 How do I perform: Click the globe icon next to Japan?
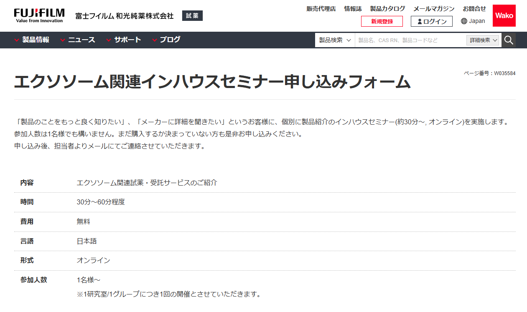pyautogui.click(x=464, y=21)
